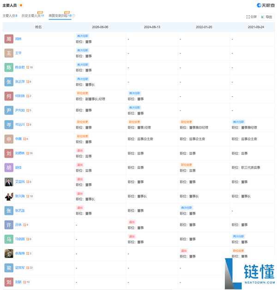Click the 全屏 button

(x=252, y=17)
